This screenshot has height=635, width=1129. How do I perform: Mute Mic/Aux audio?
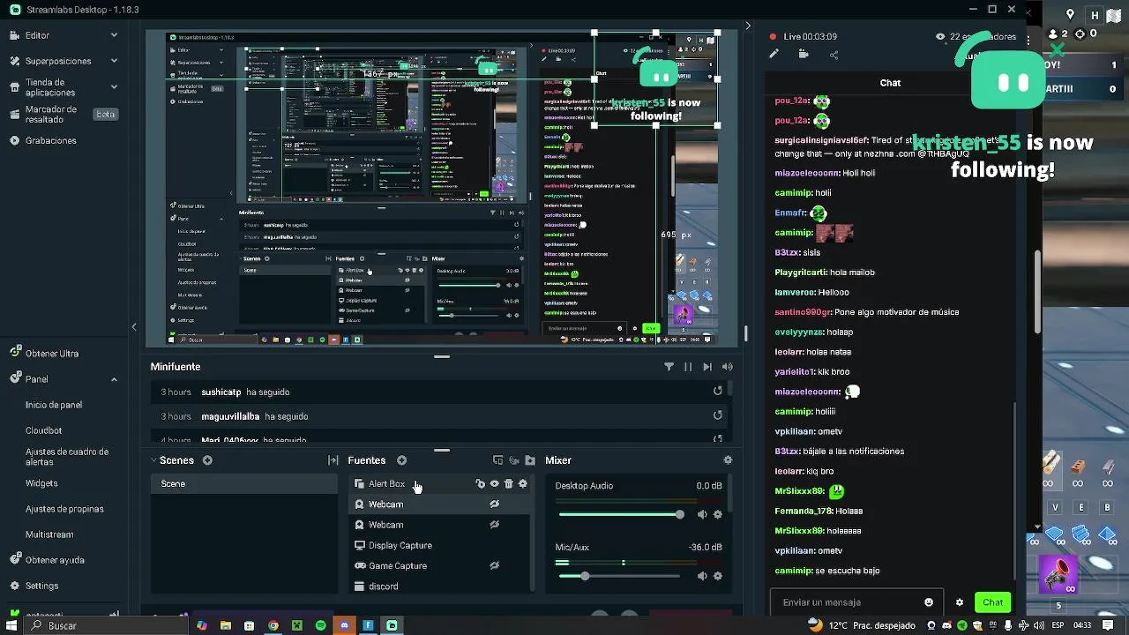pyautogui.click(x=702, y=576)
